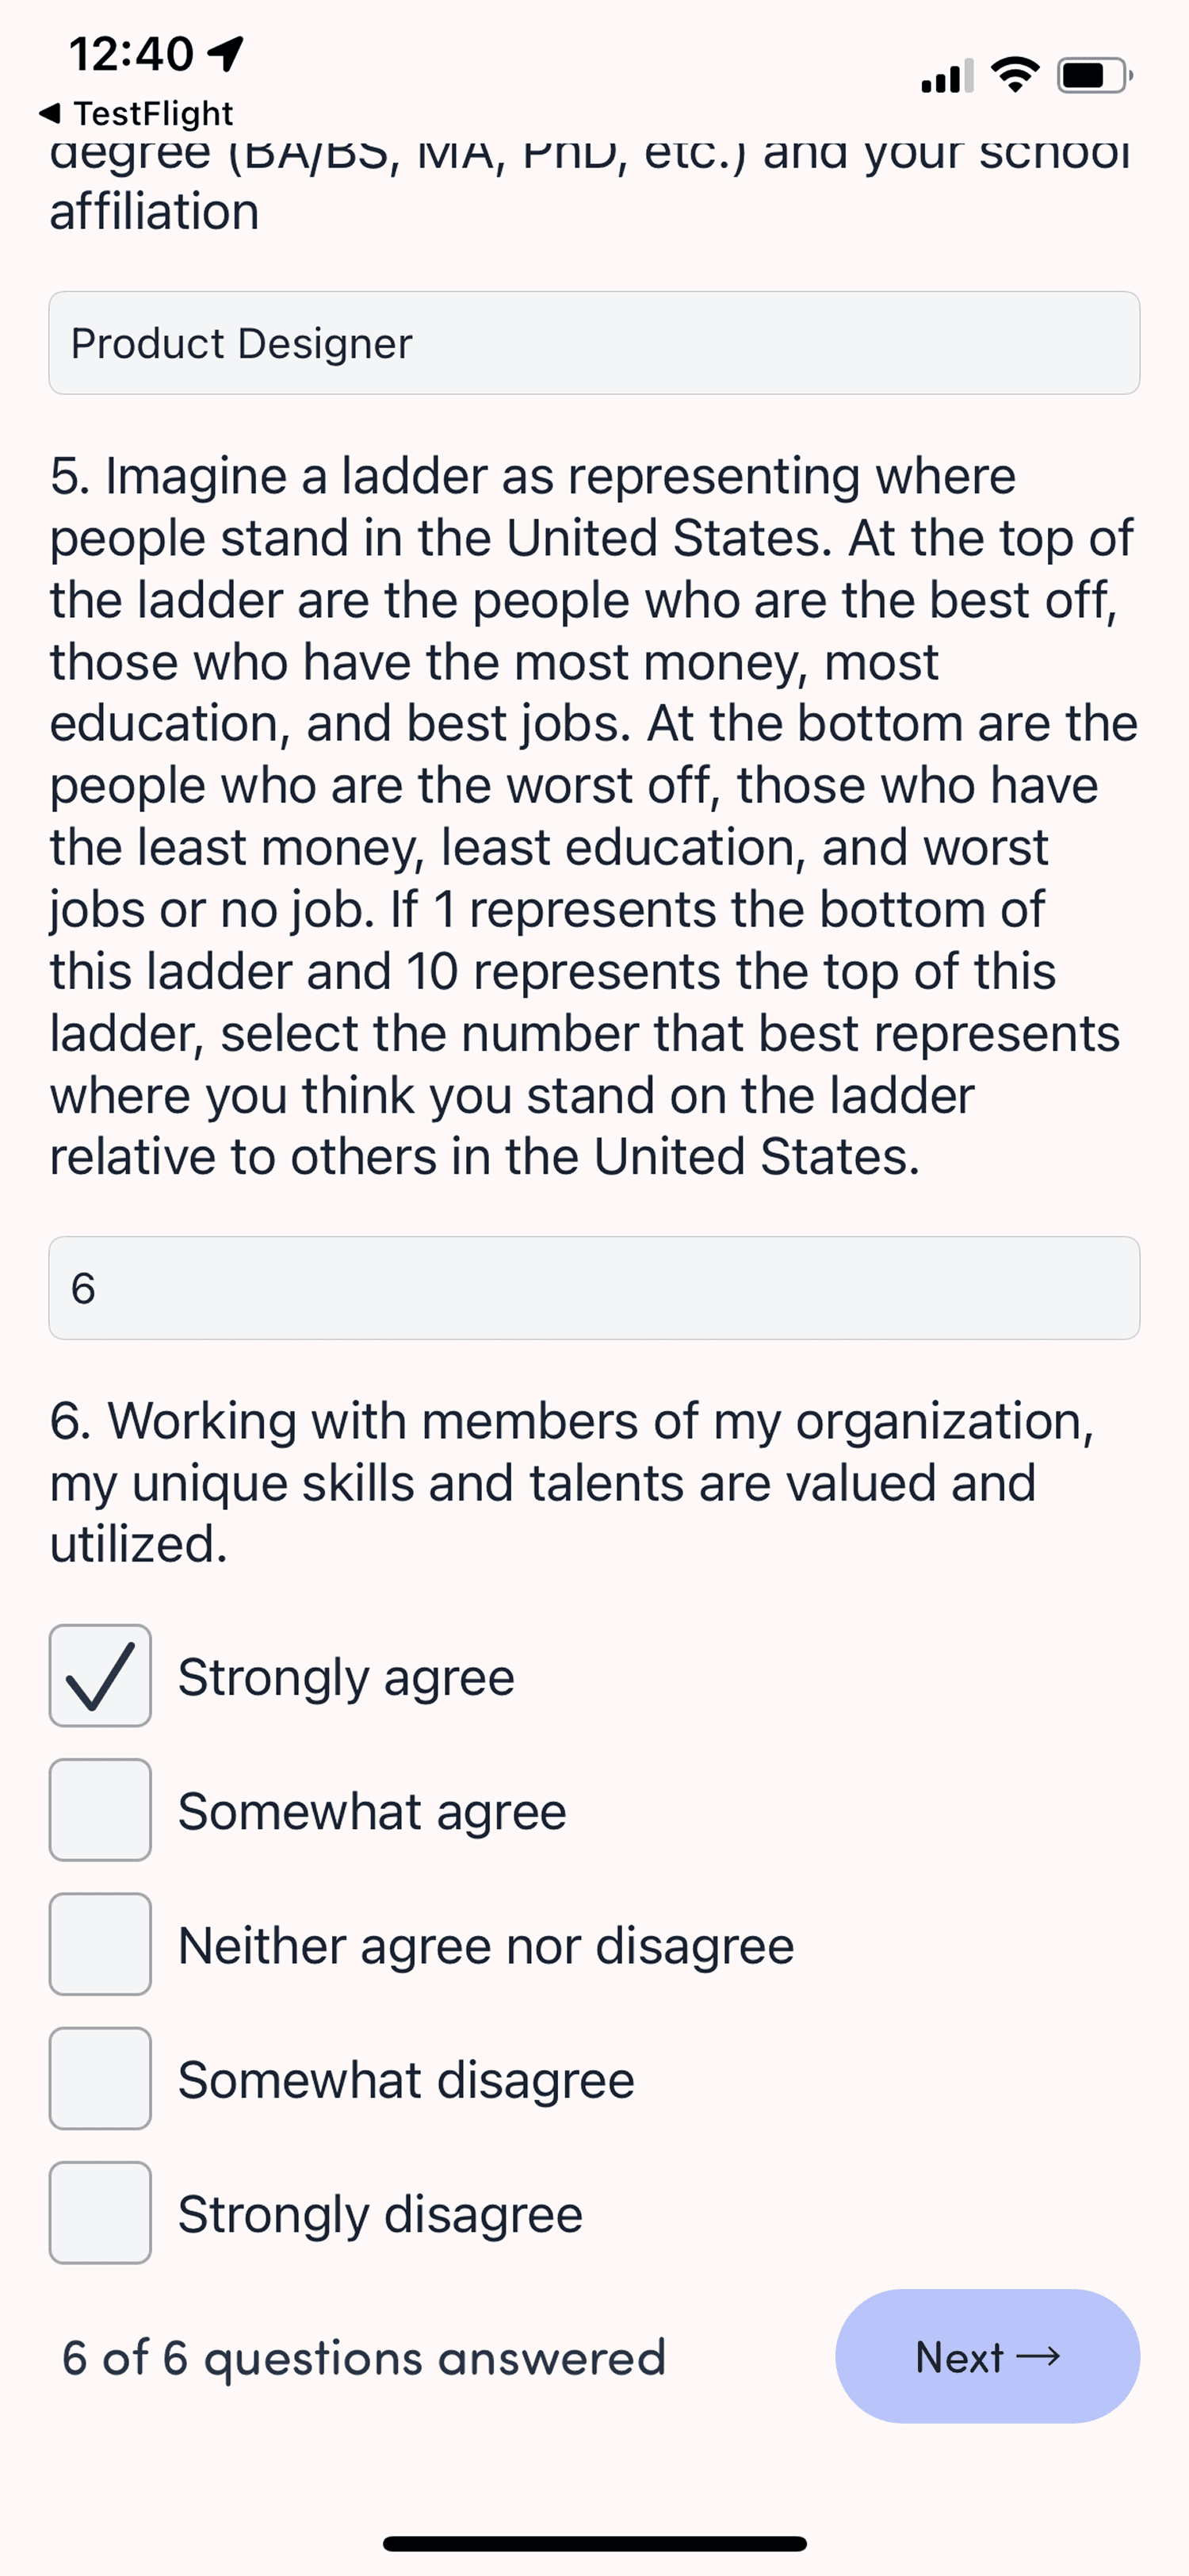1189x2576 pixels.
Task: Edit the Product Designer text field
Action: (x=594, y=343)
